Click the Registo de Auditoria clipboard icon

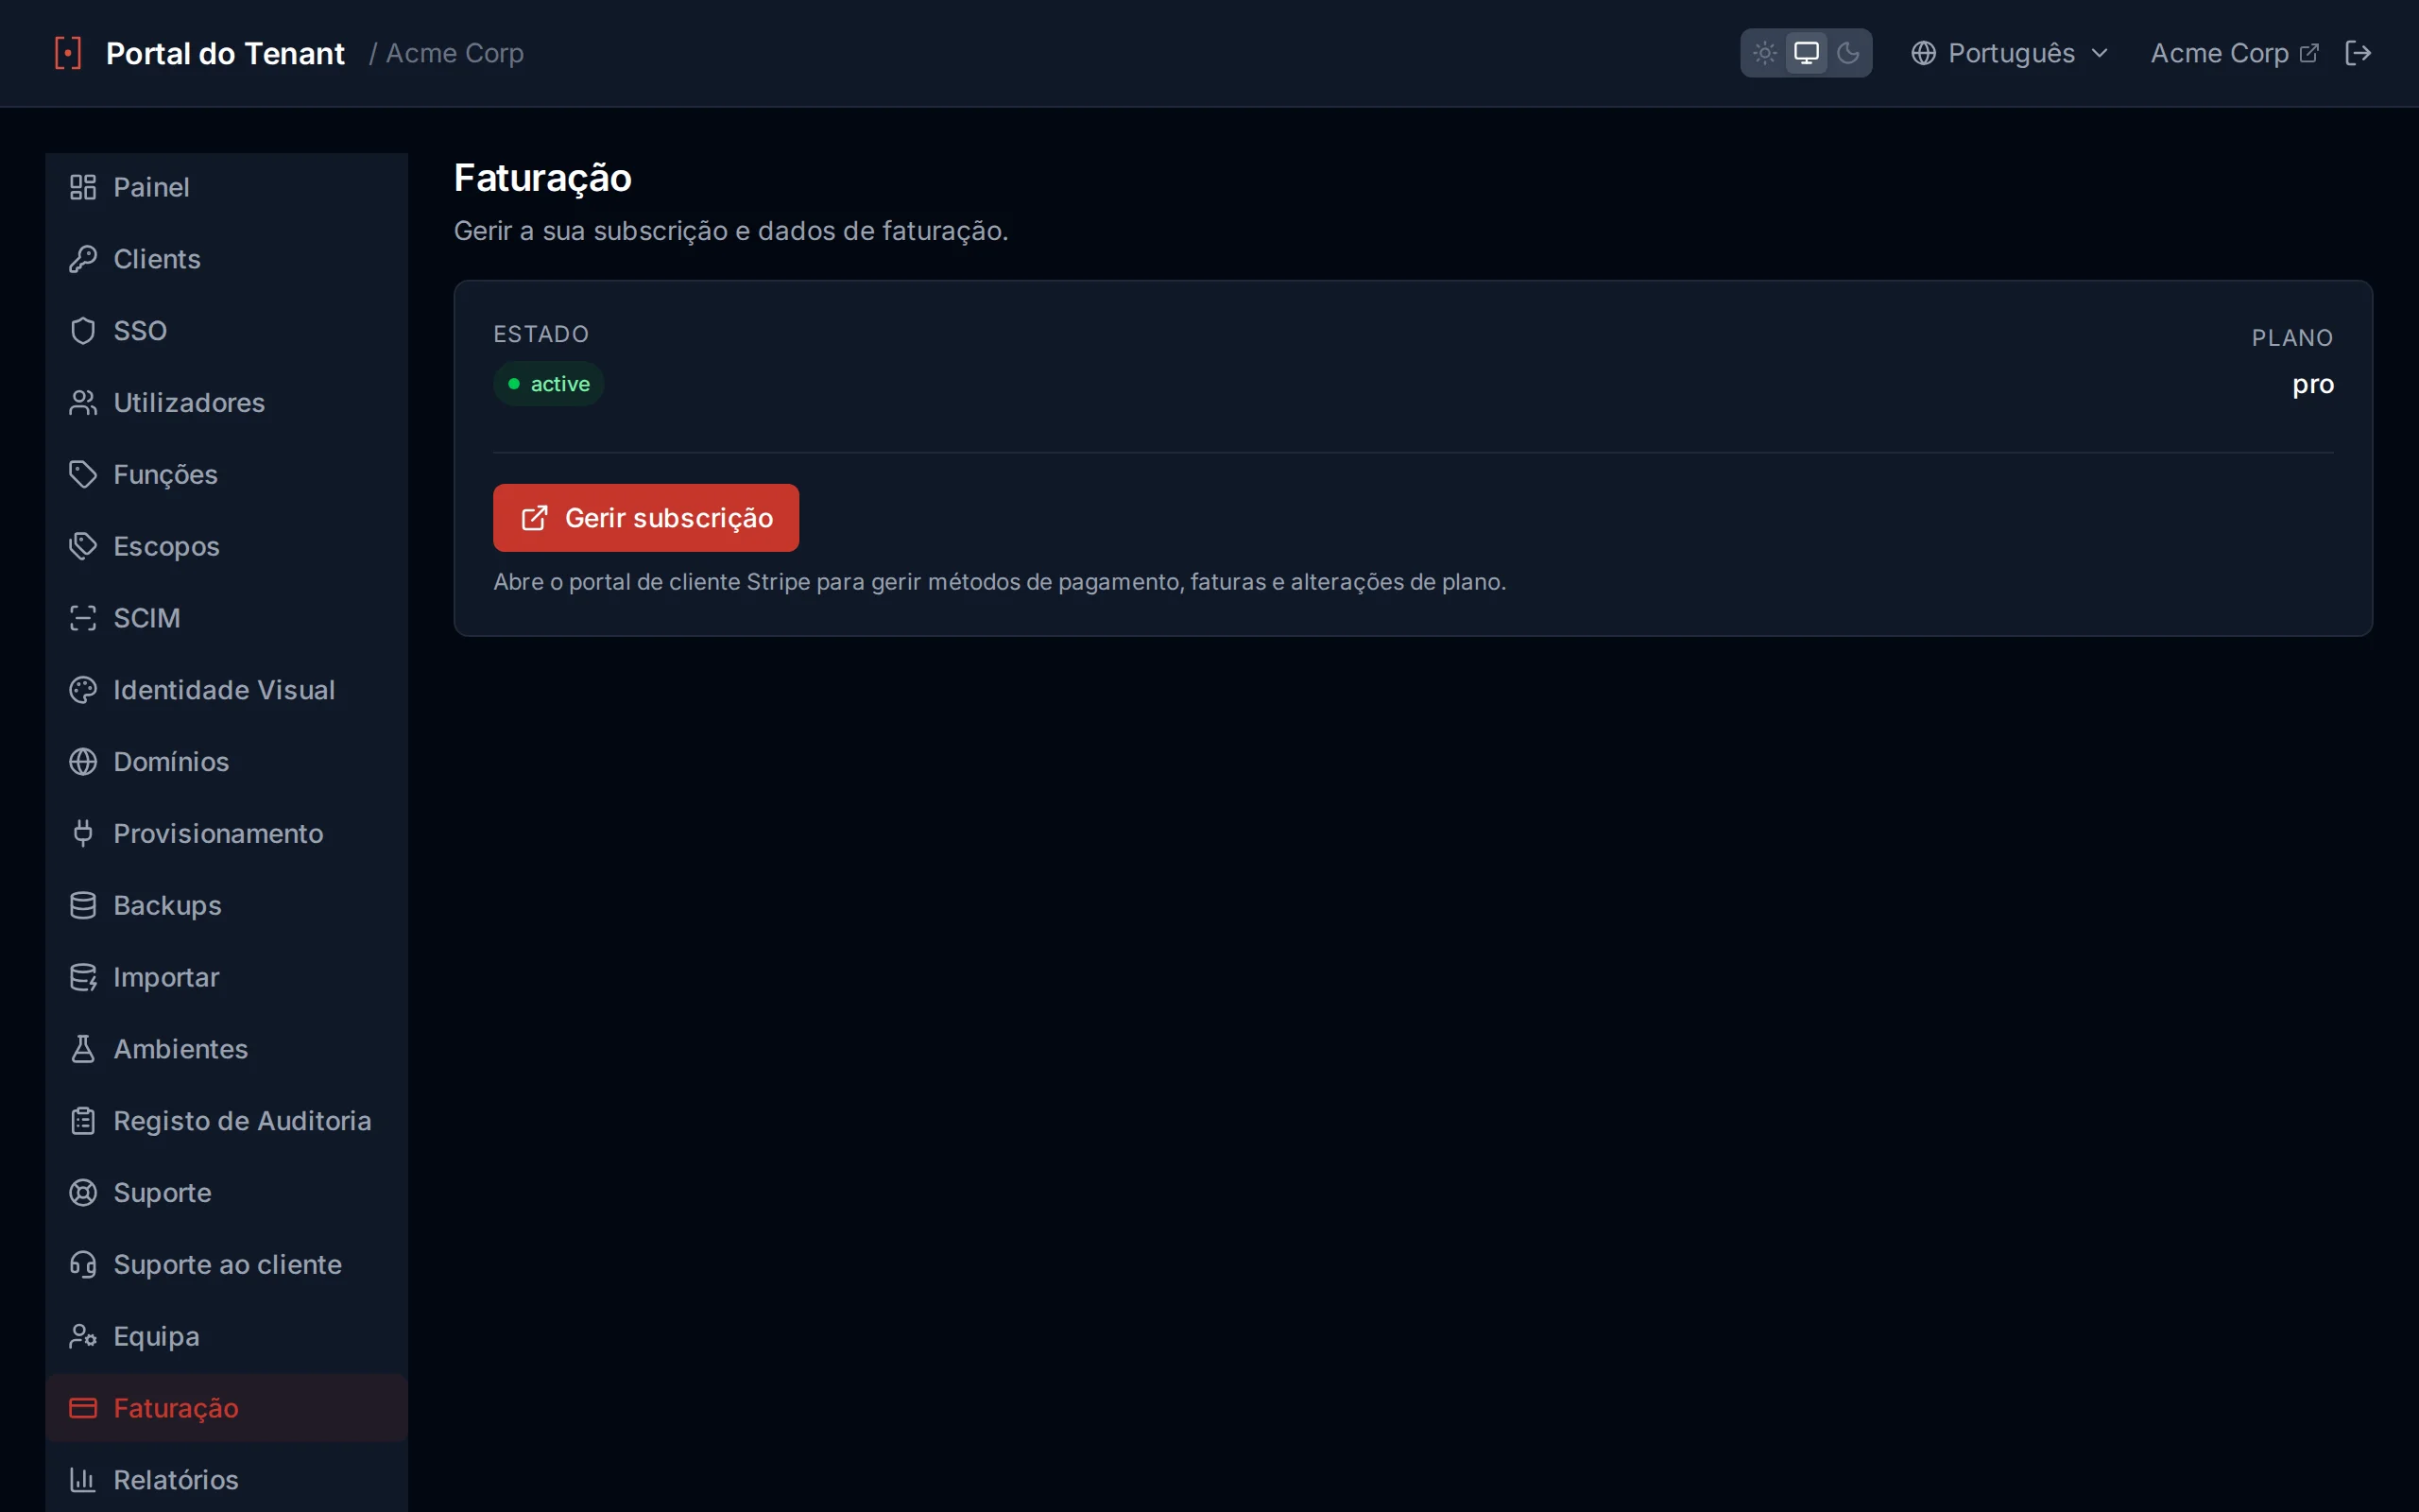(83, 1121)
